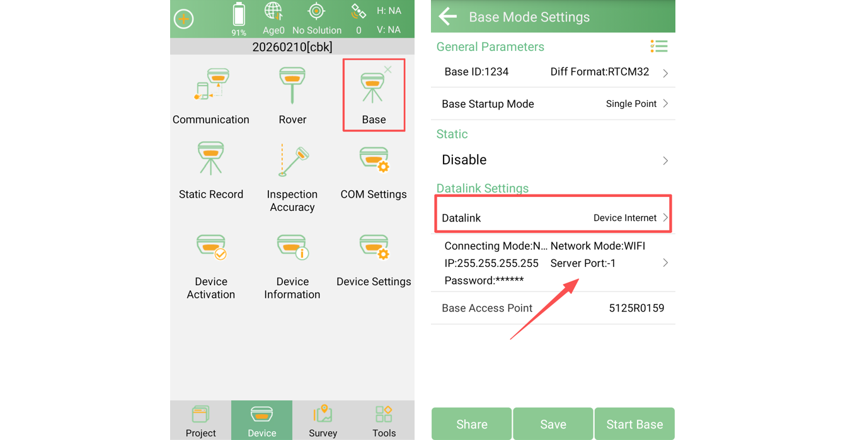This screenshot has width=843, height=440.
Task: Click the back arrow in Base Mode Settings
Action: [x=447, y=17]
